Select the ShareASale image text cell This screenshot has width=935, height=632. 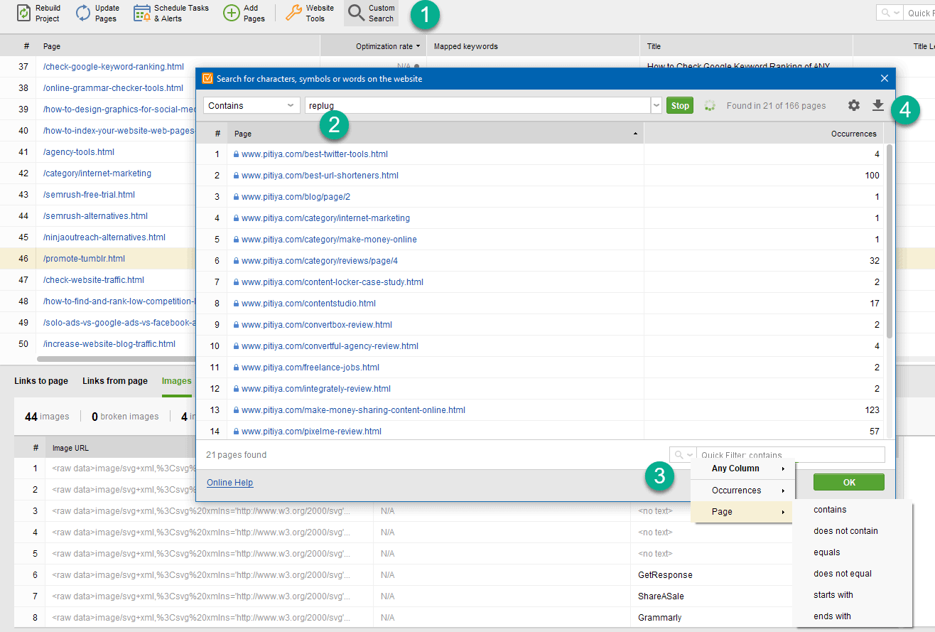pos(661,596)
